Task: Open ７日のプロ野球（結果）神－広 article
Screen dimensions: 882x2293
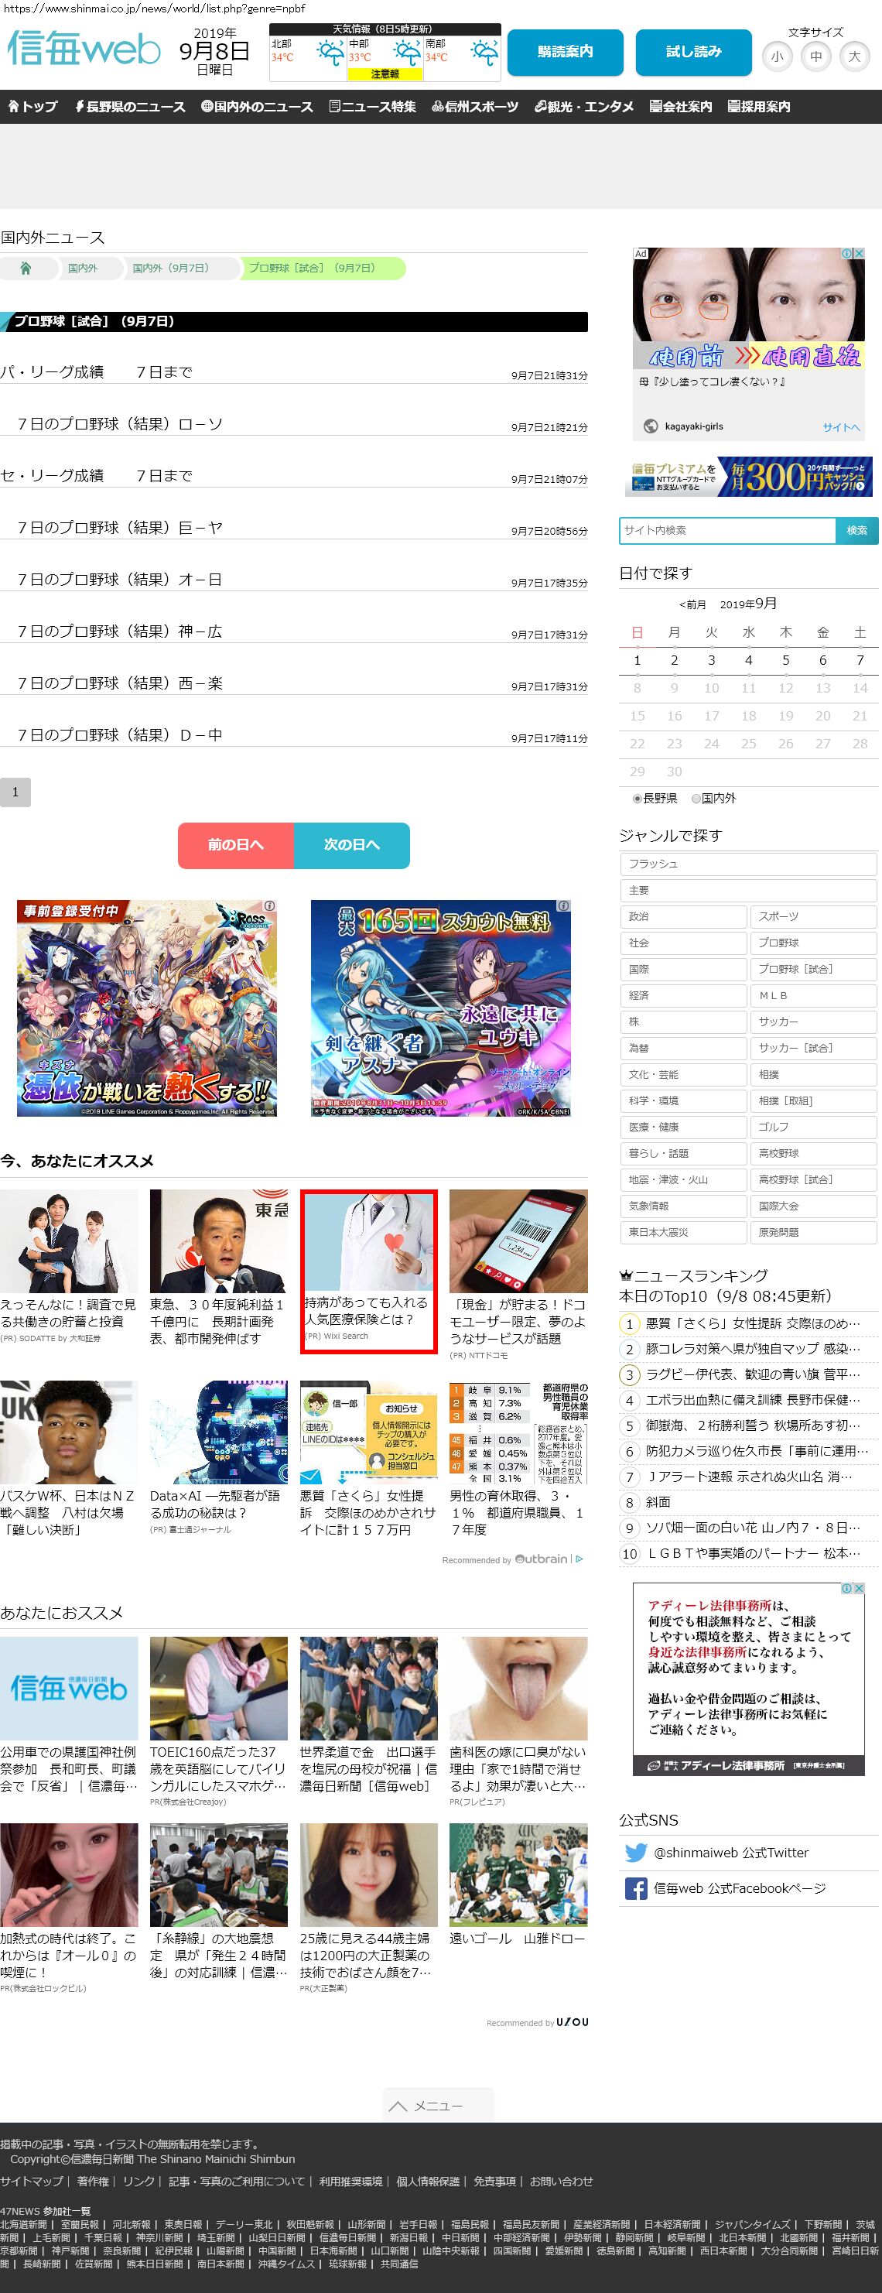Action: point(120,631)
